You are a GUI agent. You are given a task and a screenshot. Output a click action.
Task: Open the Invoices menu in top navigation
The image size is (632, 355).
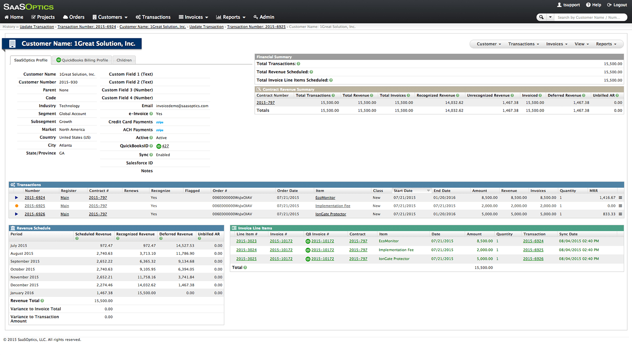point(193,17)
